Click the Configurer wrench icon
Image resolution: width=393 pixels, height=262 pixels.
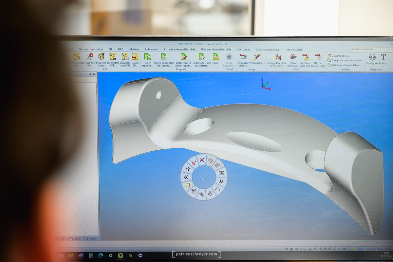(372, 57)
